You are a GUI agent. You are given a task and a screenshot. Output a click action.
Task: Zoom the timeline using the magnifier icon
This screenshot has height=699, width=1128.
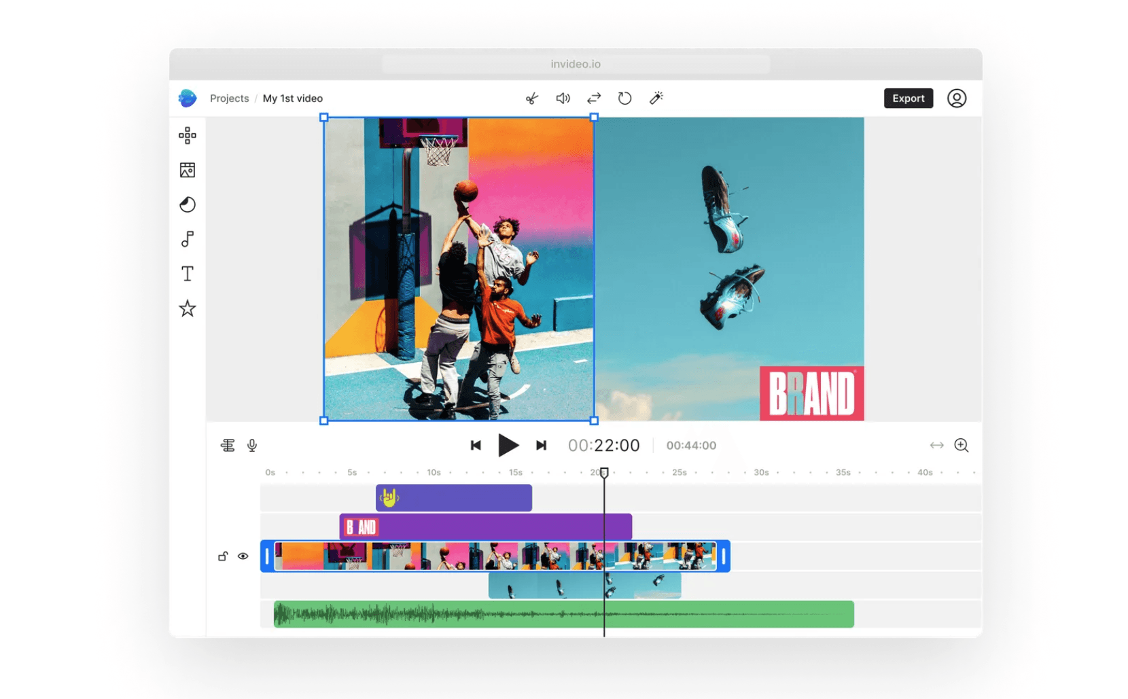pyautogui.click(x=962, y=445)
